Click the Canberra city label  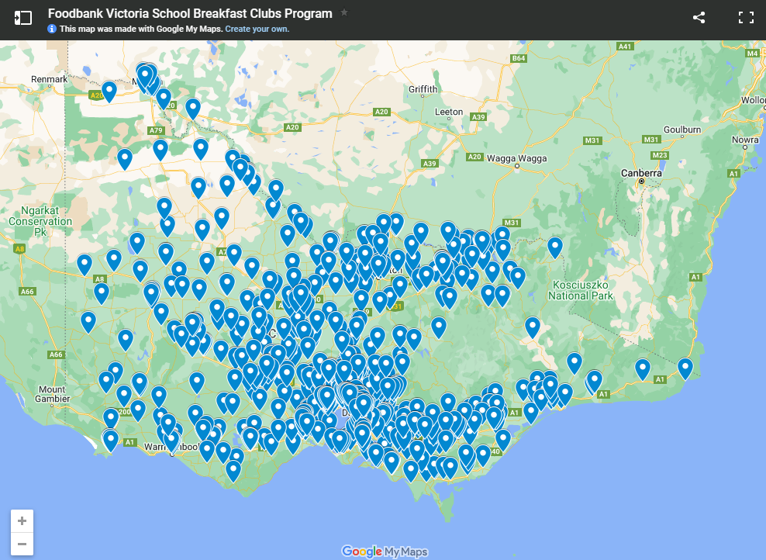tap(641, 173)
